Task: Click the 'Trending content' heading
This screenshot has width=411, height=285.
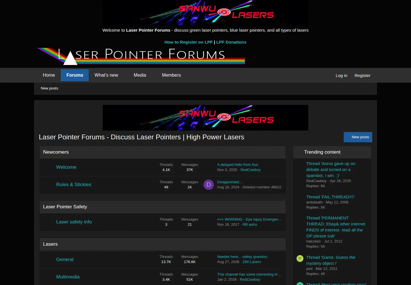Action: pyautogui.click(x=322, y=152)
